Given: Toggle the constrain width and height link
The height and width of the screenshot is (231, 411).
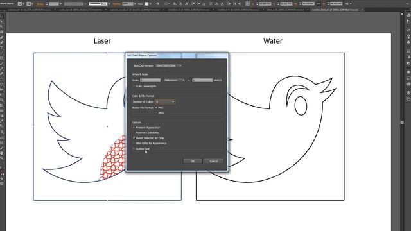Looking at the screenshot, I should (x=319, y=4).
